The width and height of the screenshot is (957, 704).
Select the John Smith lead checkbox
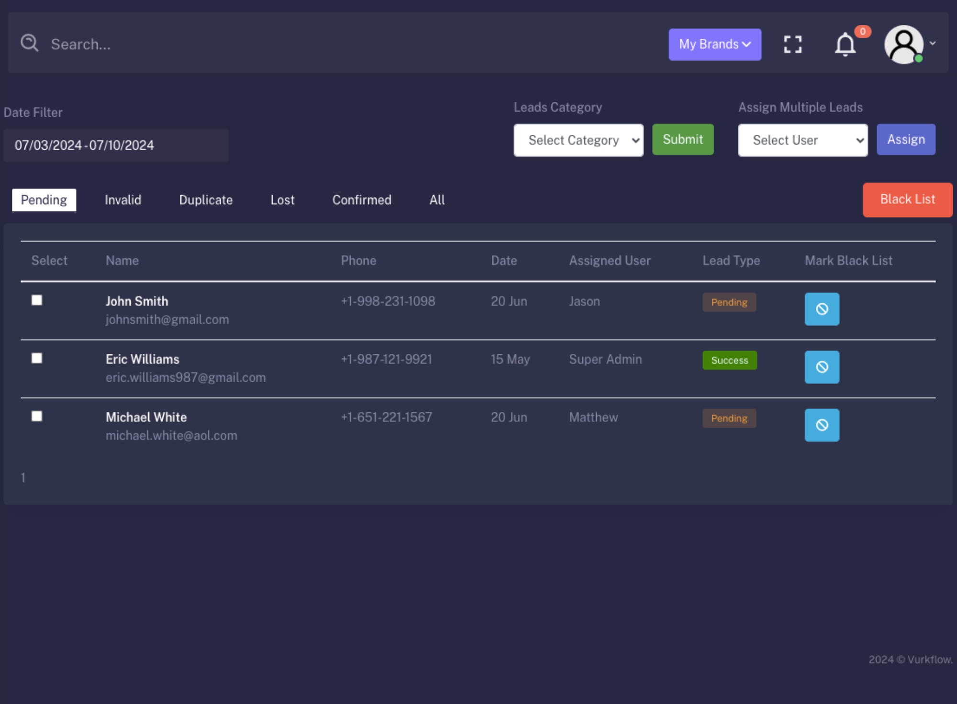point(37,300)
